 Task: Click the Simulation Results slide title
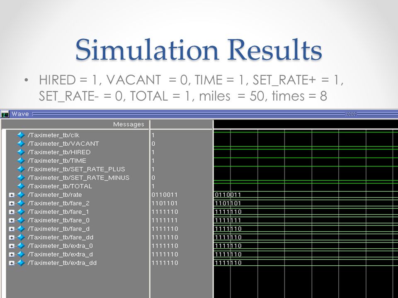[x=199, y=49]
